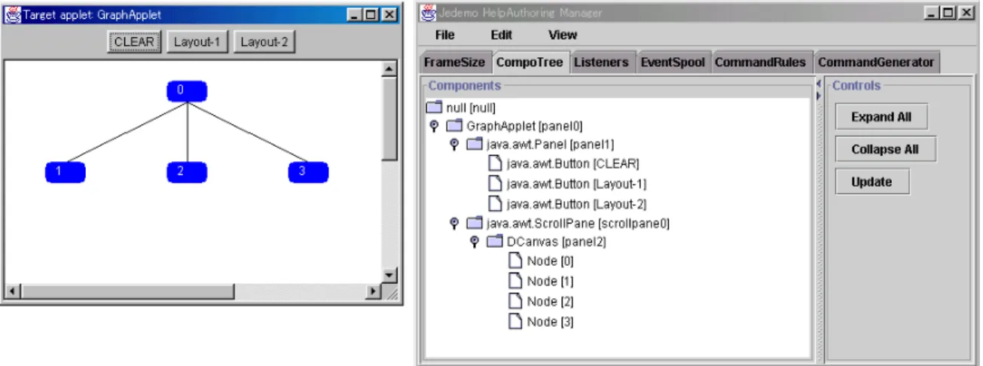The width and height of the screenshot is (983, 366).
Task: Click the Button [Layout-2] file icon
Action: pos(495,203)
